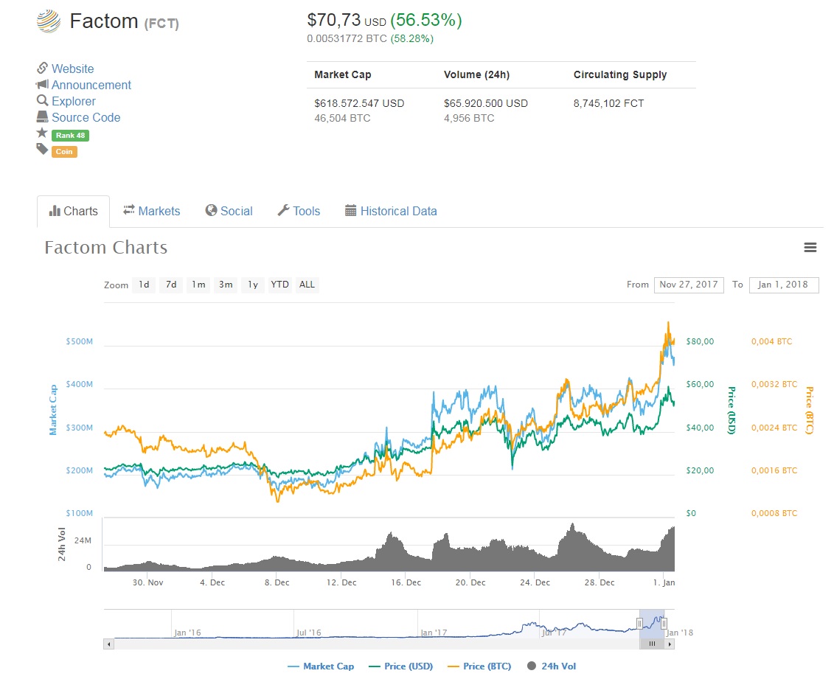Click the 8,745,102 FCT supply value
The image size is (834, 679).
click(608, 103)
